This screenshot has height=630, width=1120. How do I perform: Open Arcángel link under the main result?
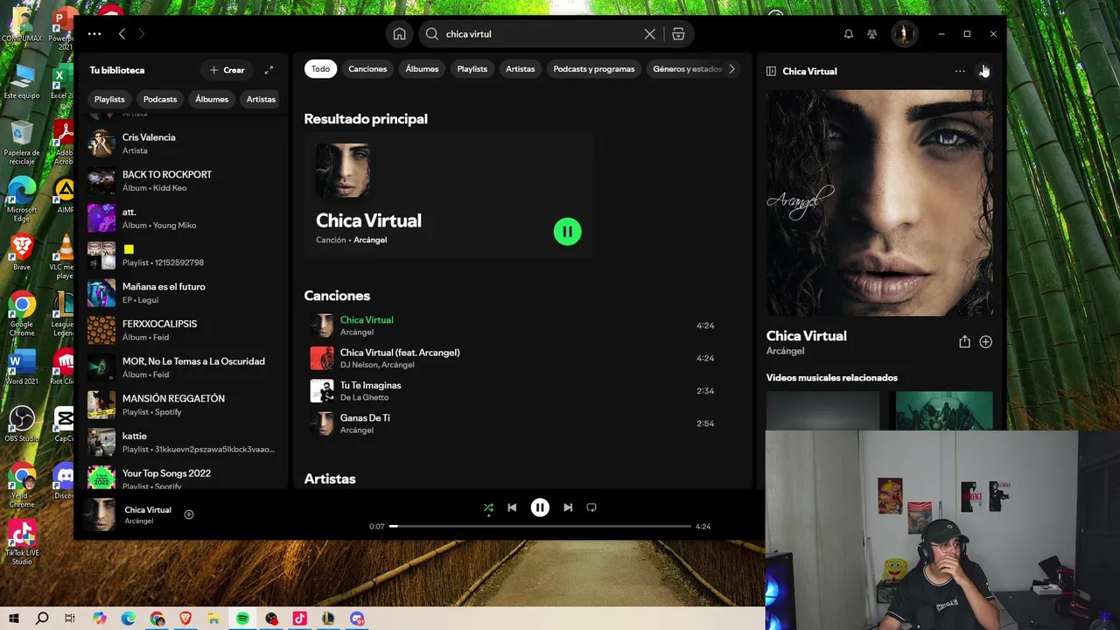point(370,240)
